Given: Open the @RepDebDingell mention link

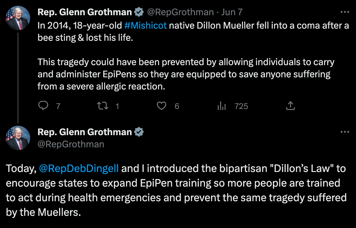Looking at the screenshot, I should pos(79,169).
